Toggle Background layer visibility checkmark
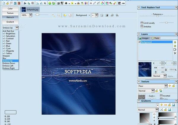Viewport: 178px width, 125px height. (139, 42)
